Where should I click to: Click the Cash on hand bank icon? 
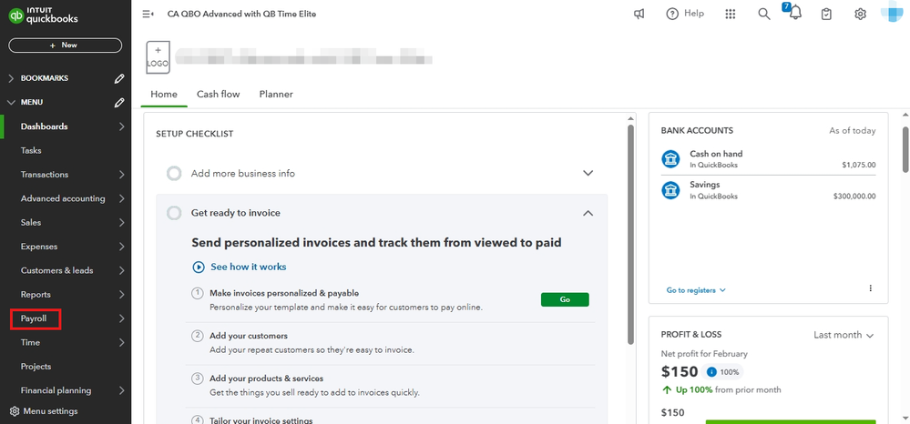point(671,159)
